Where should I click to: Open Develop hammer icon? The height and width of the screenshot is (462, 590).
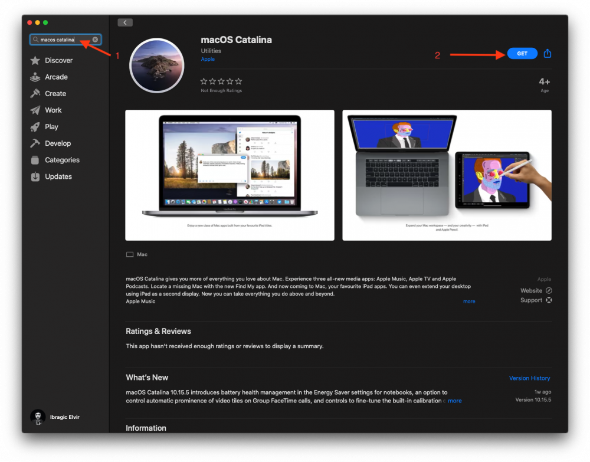[x=35, y=143]
